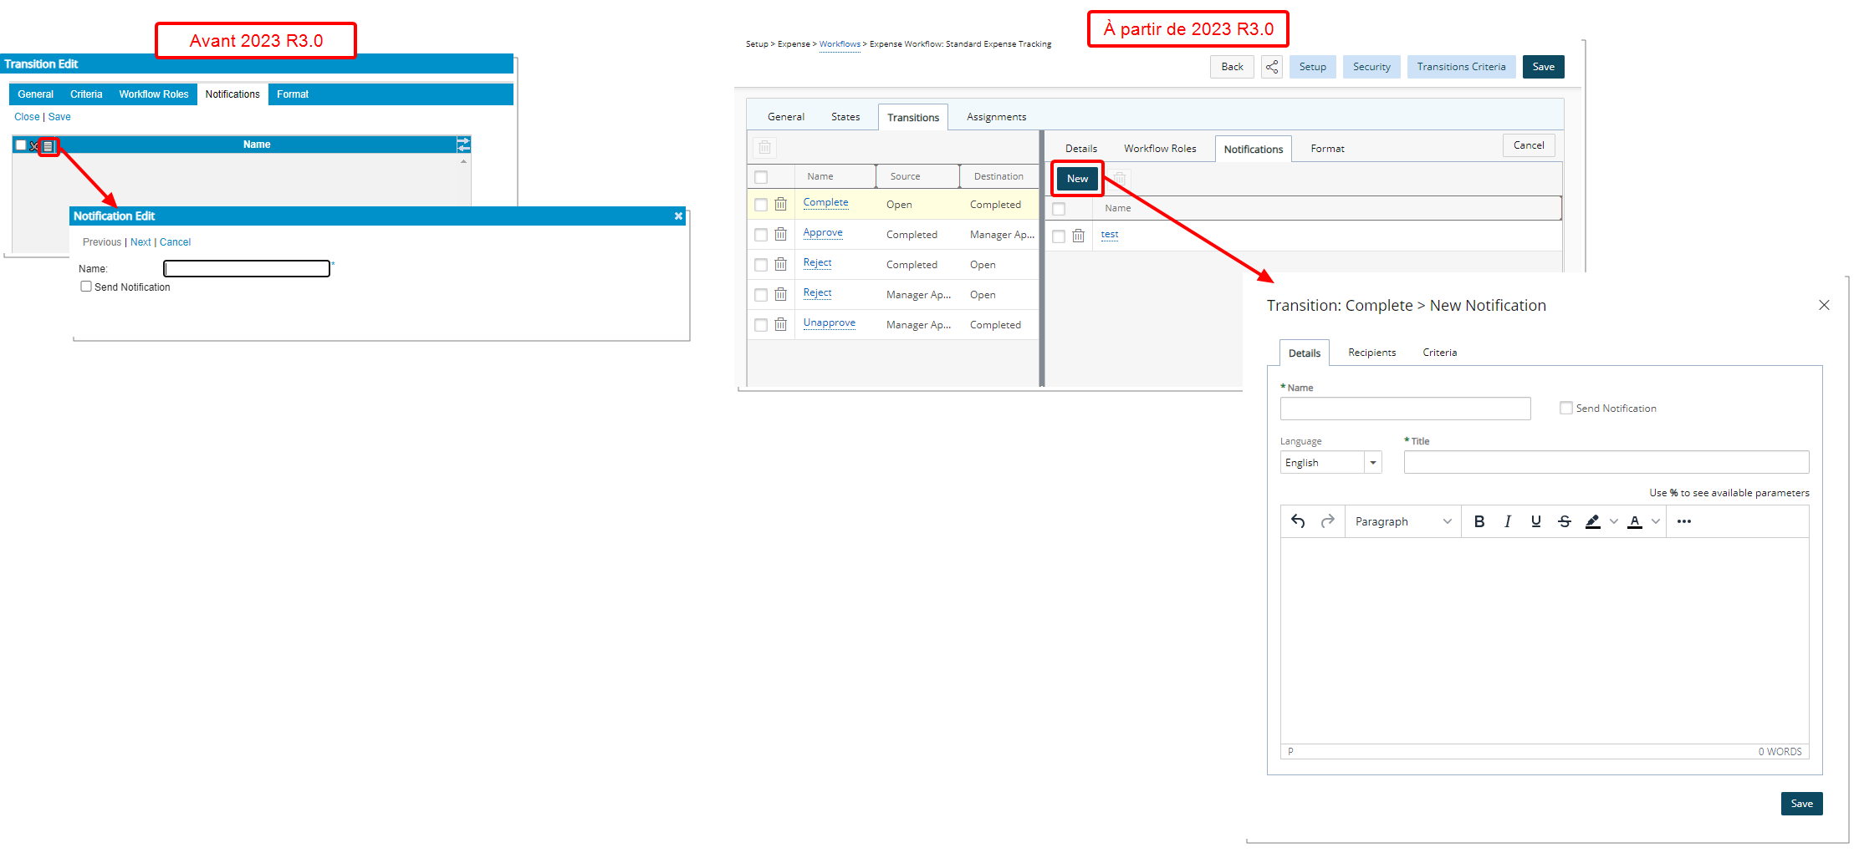Image resolution: width=1859 pixels, height=853 pixels.
Task: Click the column arrows icon in old Name header
Action: (x=463, y=145)
